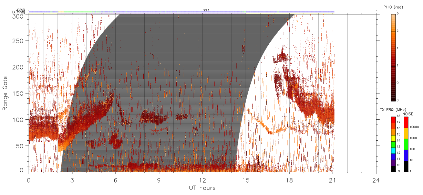Click the '18' tick on the UT hours axis
The height and width of the screenshot is (195, 423).
coord(289,180)
